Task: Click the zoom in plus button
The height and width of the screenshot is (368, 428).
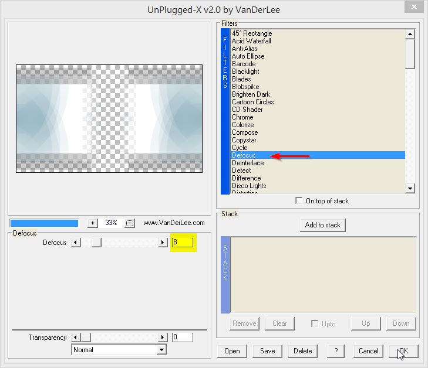Action: pyautogui.click(x=92, y=223)
